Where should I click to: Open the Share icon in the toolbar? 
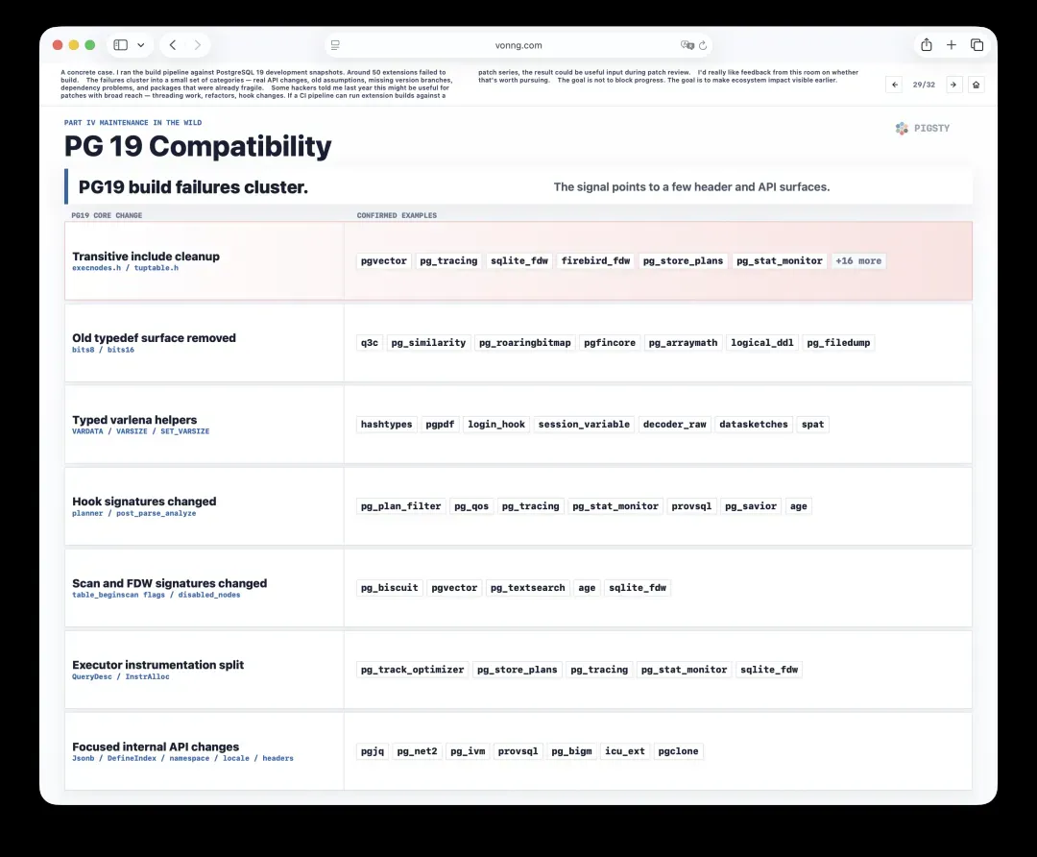tap(927, 44)
